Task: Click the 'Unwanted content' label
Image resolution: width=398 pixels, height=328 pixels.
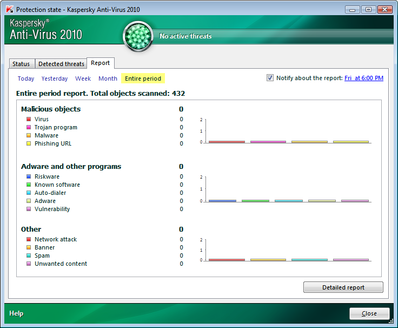Action: pyautogui.click(x=61, y=264)
